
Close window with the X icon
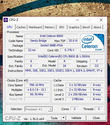coord(101,20)
